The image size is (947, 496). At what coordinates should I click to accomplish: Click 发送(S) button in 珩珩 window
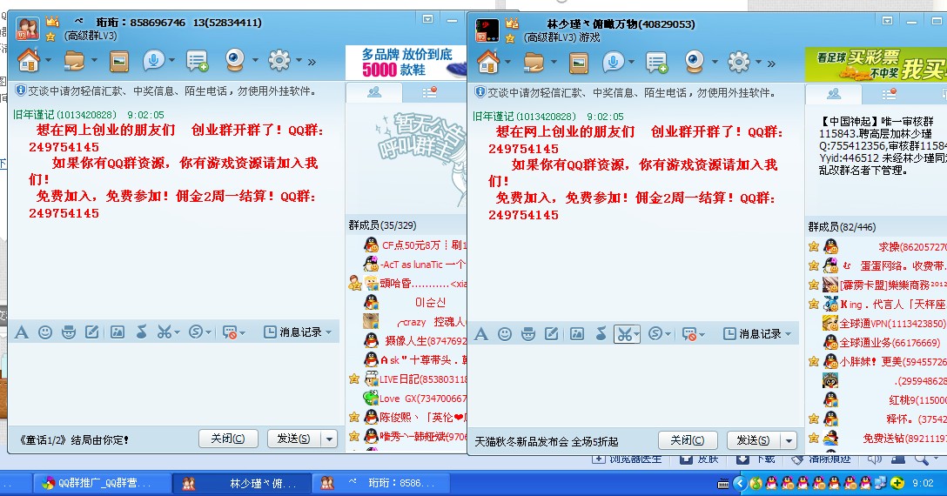294,439
